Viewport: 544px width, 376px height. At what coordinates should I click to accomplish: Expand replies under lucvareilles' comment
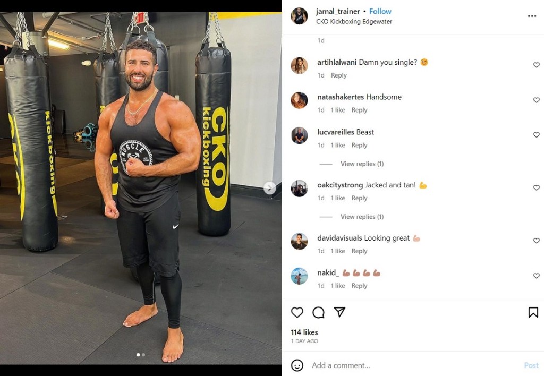point(362,164)
